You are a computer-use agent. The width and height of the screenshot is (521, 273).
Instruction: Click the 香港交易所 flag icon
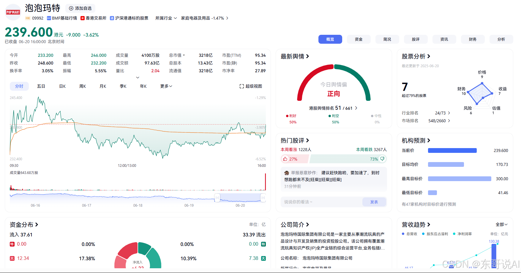coord(83,18)
